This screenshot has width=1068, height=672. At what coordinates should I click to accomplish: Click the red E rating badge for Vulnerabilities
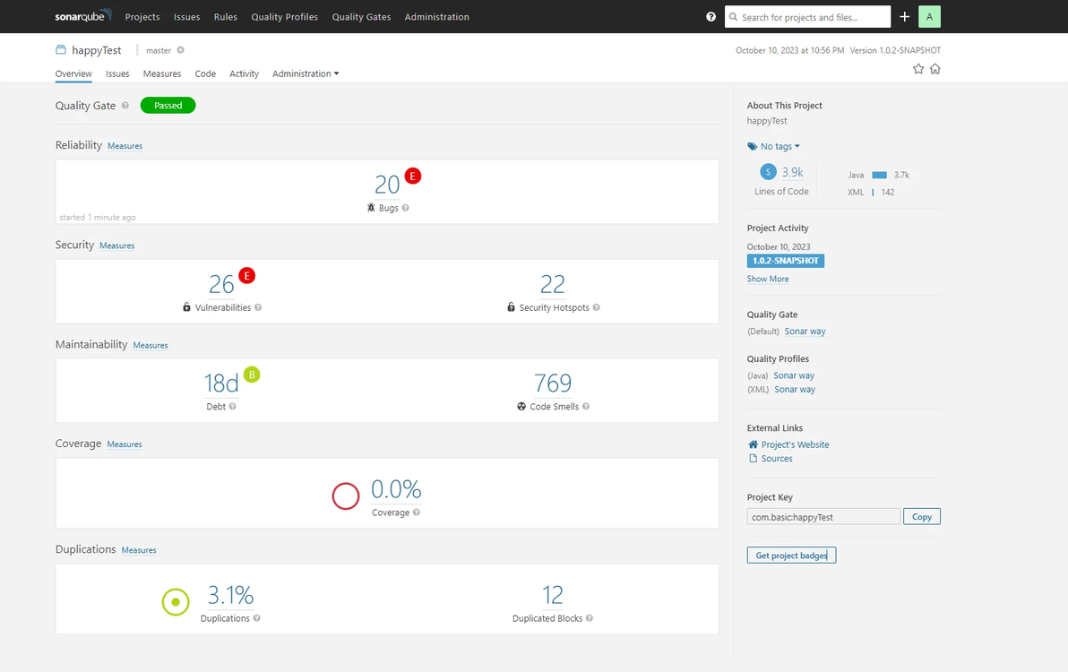246,276
